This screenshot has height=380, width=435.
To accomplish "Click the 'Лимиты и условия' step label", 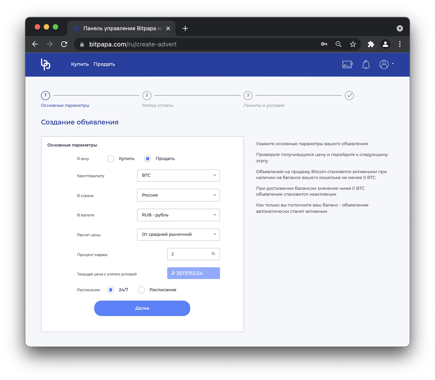I will [x=264, y=105].
